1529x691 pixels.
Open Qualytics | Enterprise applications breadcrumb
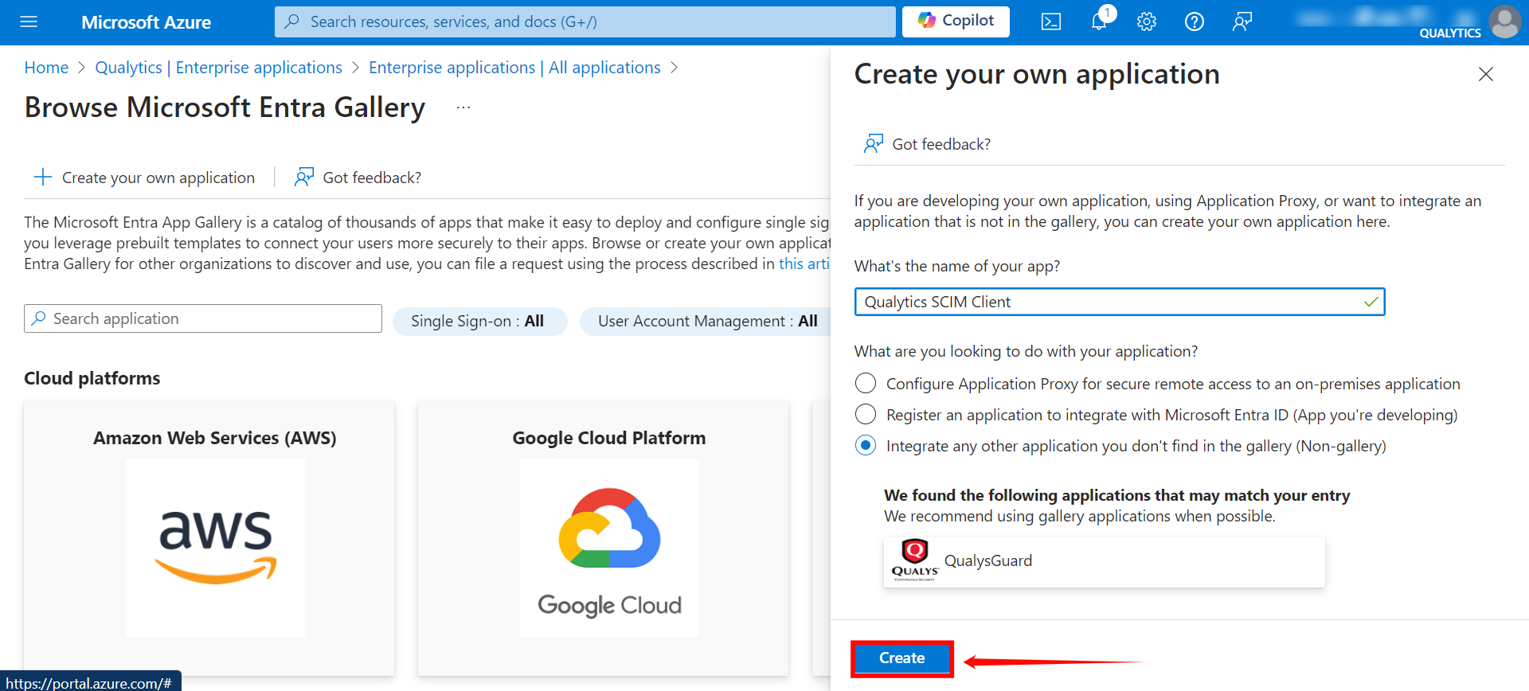pyautogui.click(x=218, y=68)
